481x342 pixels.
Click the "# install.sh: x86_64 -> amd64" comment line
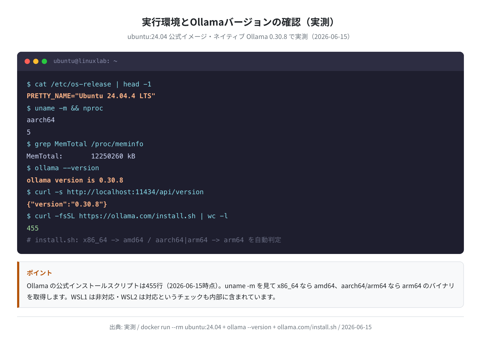[154, 240]
